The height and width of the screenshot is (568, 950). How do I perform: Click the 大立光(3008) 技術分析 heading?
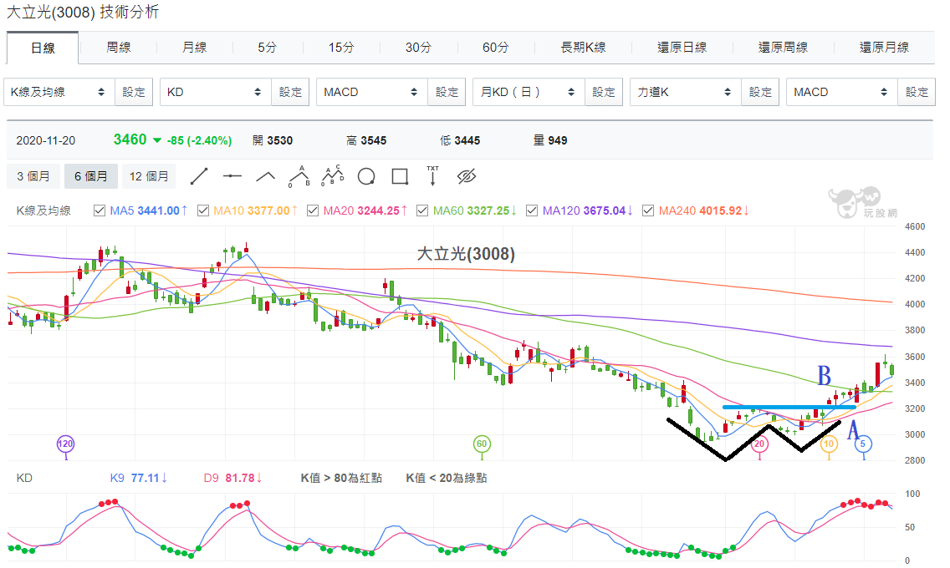click(83, 12)
